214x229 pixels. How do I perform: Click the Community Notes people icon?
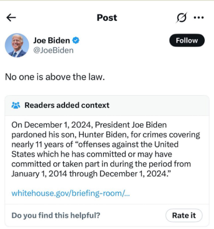tap(16, 105)
